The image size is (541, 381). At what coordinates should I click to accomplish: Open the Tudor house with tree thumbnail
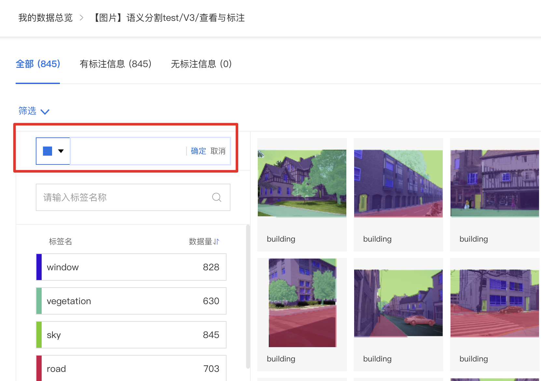click(x=302, y=183)
